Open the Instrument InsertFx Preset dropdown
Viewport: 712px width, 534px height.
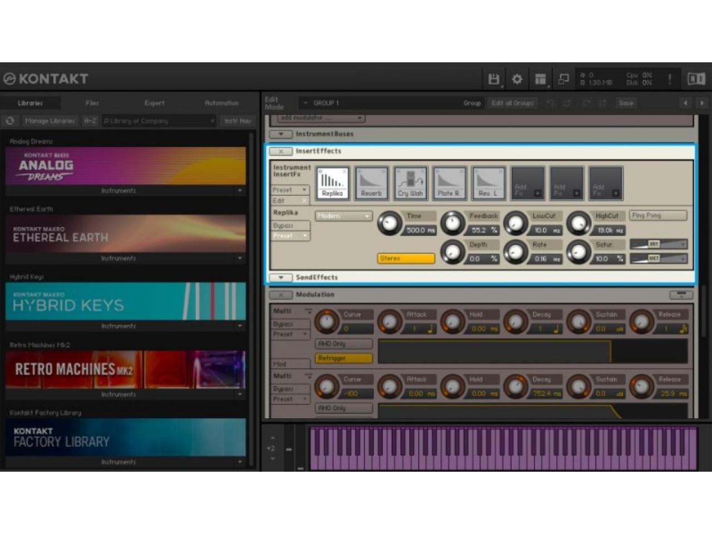[290, 190]
